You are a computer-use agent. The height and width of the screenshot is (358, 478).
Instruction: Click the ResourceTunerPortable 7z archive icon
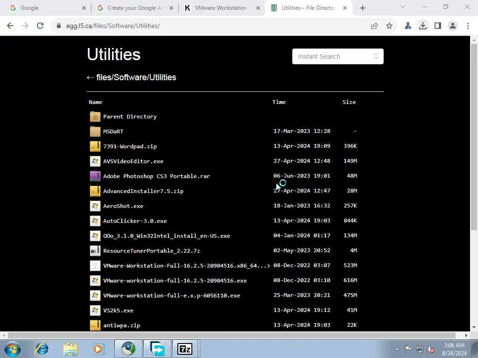pyautogui.click(x=95, y=251)
